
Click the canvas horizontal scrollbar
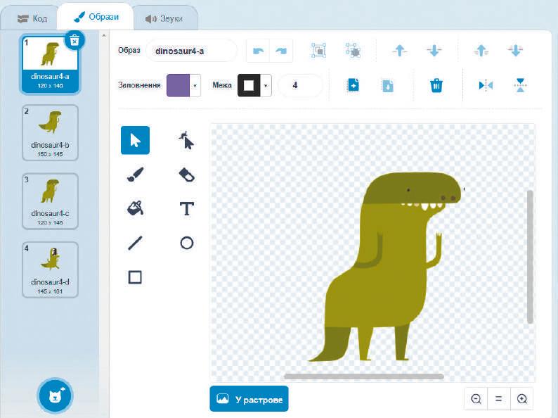point(364,376)
